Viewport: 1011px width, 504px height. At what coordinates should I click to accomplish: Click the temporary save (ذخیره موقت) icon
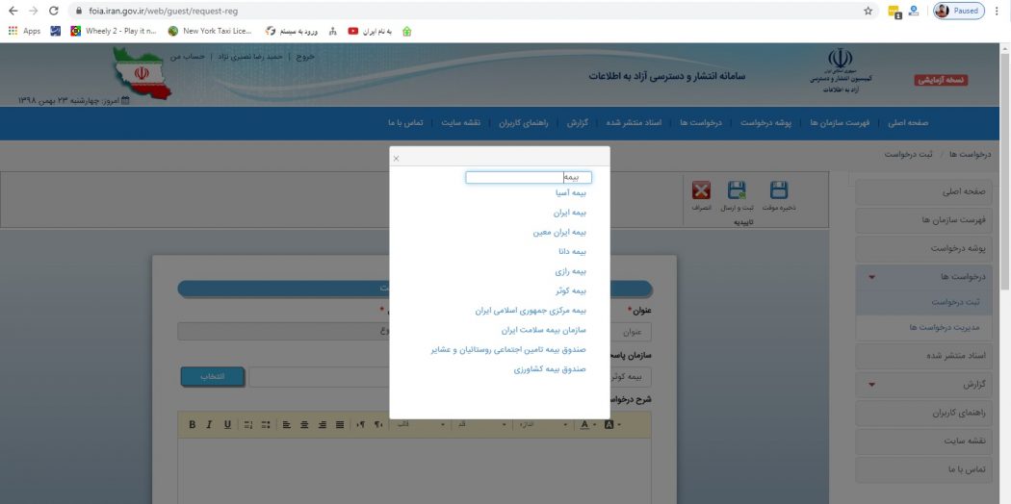point(778,191)
